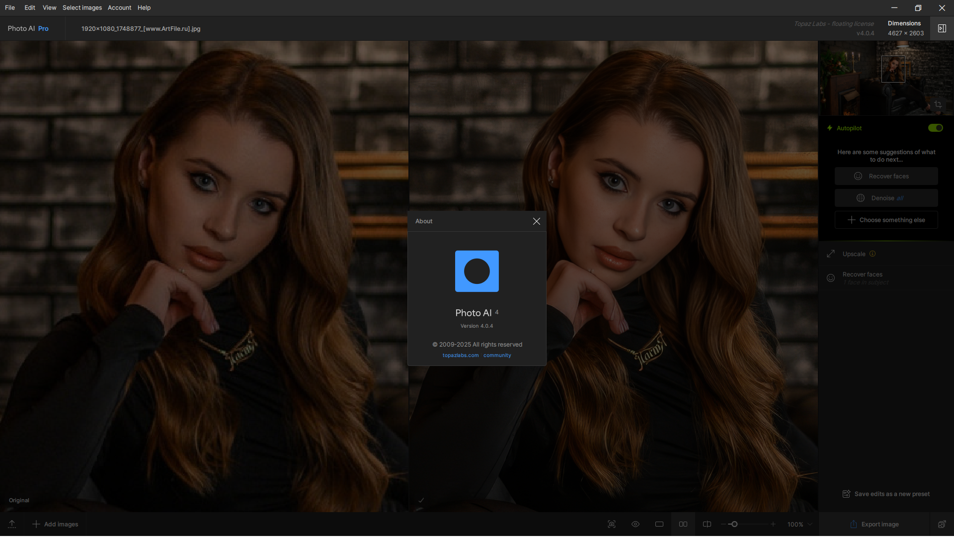Collapse the right side panel icon
This screenshot has width=954, height=537.
[x=942, y=28]
